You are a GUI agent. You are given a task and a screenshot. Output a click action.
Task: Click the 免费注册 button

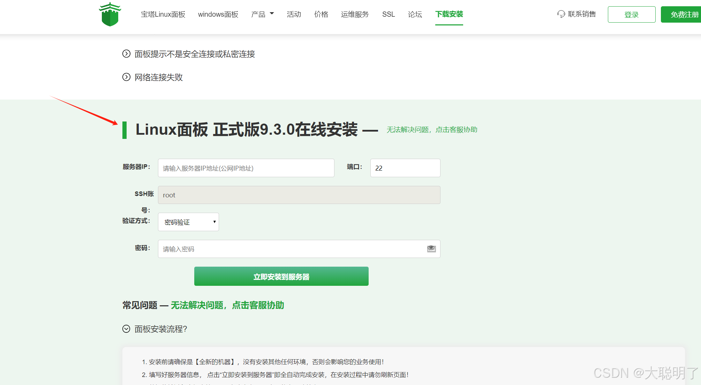click(684, 15)
